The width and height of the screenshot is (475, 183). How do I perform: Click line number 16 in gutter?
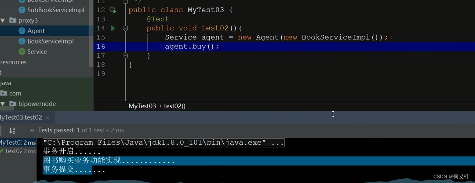pyautogui.click(x=101, y=47)
